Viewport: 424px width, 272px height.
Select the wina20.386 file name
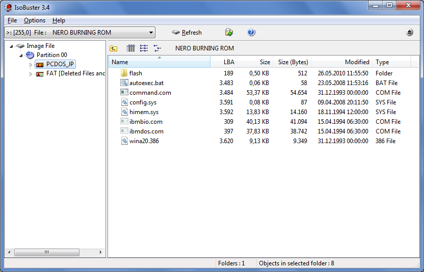tap(144, 141)
